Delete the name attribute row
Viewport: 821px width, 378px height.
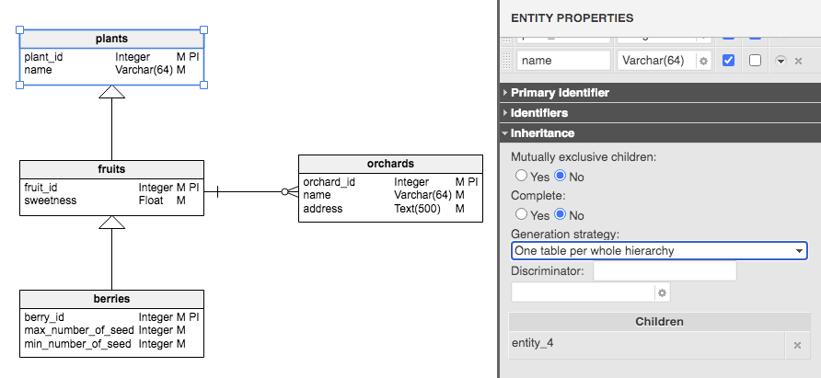coord(798,61)
